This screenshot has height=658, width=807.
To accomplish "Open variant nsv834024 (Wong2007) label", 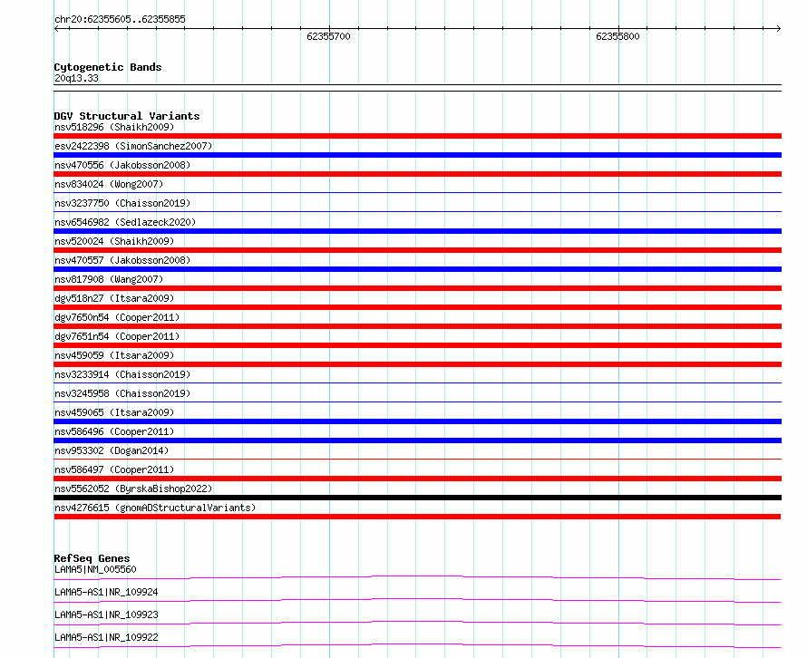I will click(109, 184).
